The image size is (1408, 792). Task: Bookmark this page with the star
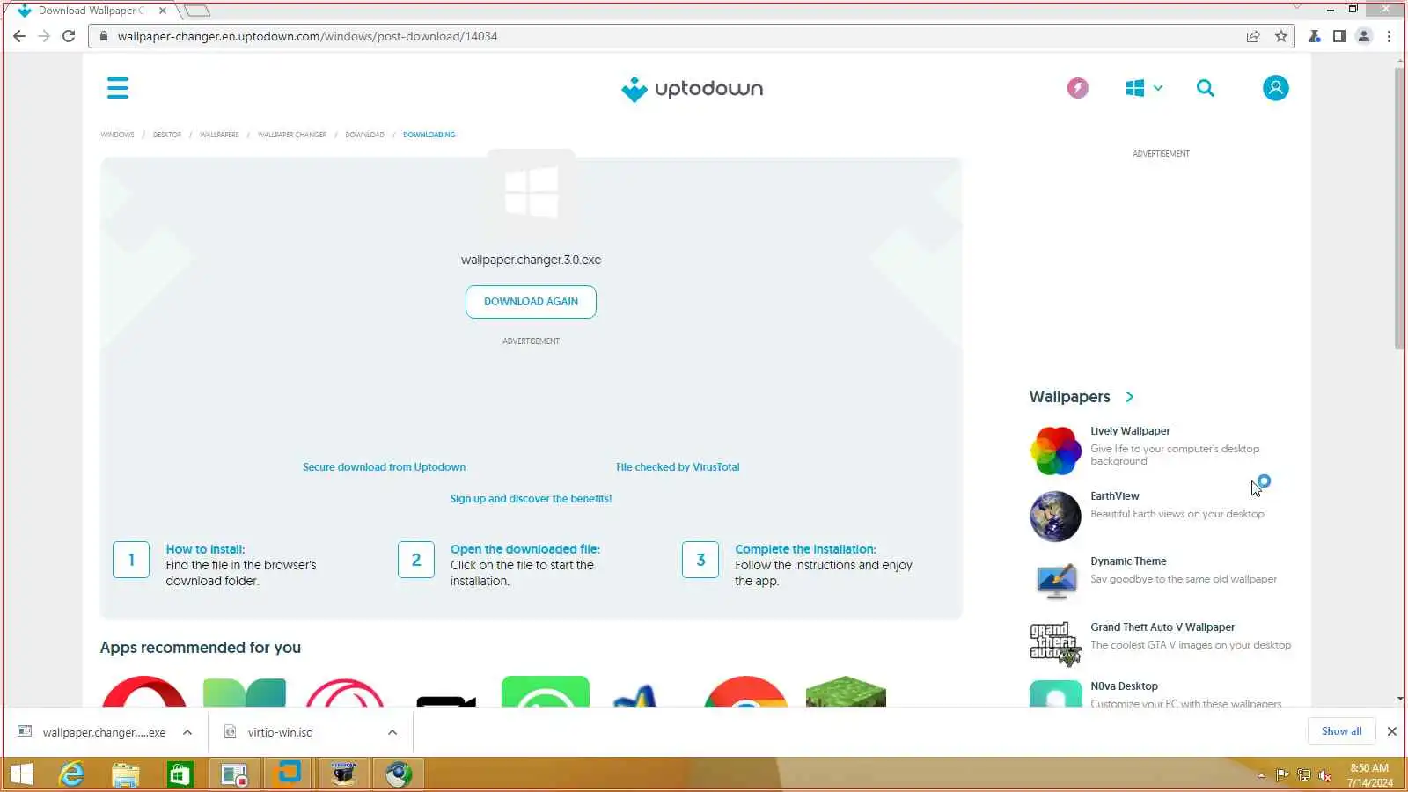coord(1281,36)
